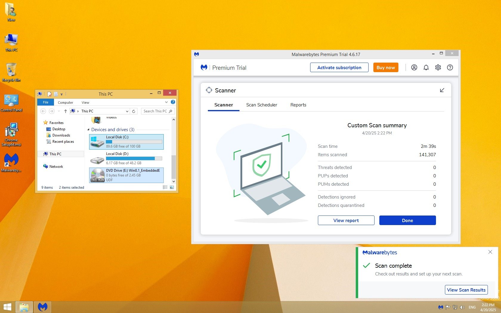Click the Buy now button
501x313 pixels.
click(x=386, y=67)
